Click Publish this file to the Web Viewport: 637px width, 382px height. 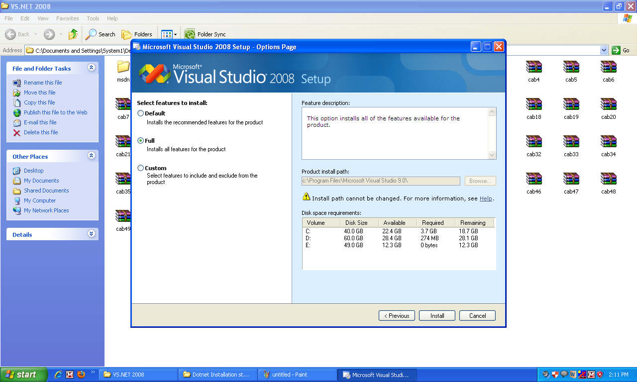[56, 112]
